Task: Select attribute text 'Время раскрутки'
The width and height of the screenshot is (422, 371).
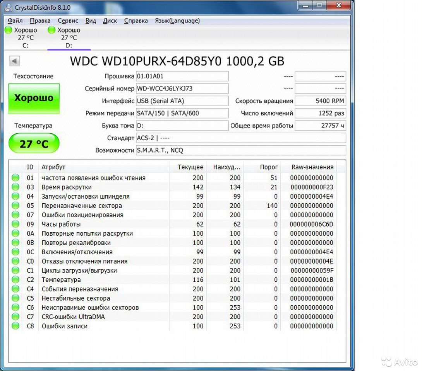Action: click(x=67, y=187)
